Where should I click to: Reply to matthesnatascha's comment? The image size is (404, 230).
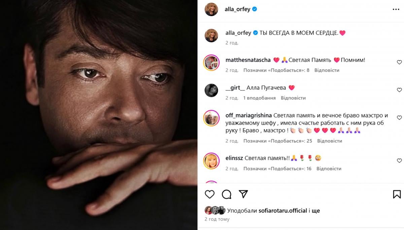327,70
